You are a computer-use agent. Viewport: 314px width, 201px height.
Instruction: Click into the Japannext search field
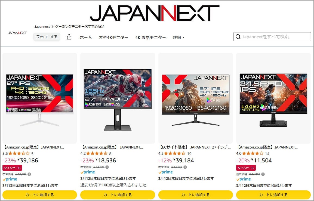click(x=272, y=37)
